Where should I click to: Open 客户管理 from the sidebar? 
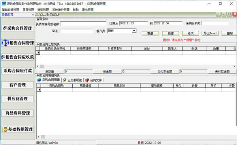point(17,85)
